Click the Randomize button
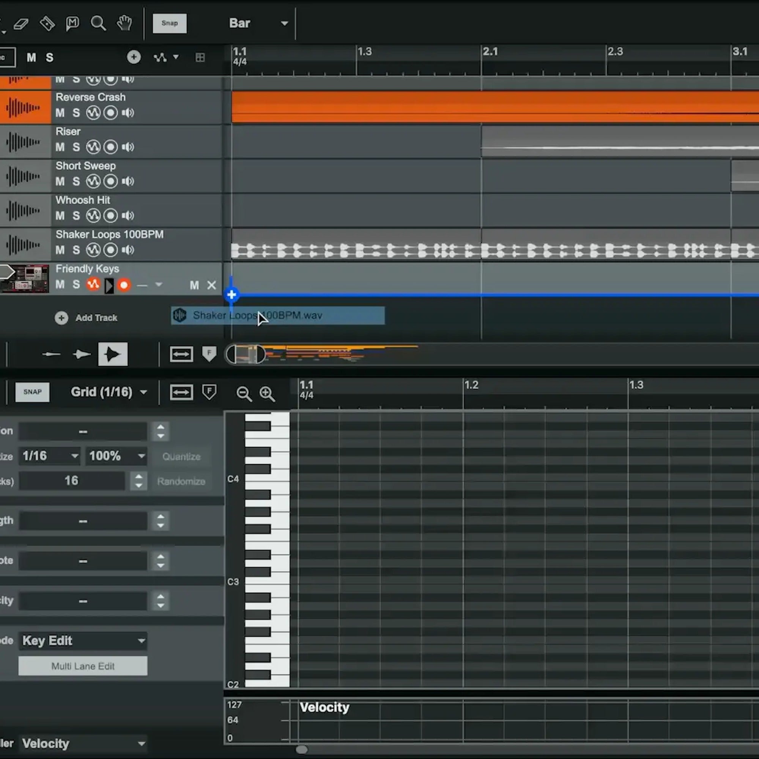Viewport: 759px width, 759px height. 181,481
